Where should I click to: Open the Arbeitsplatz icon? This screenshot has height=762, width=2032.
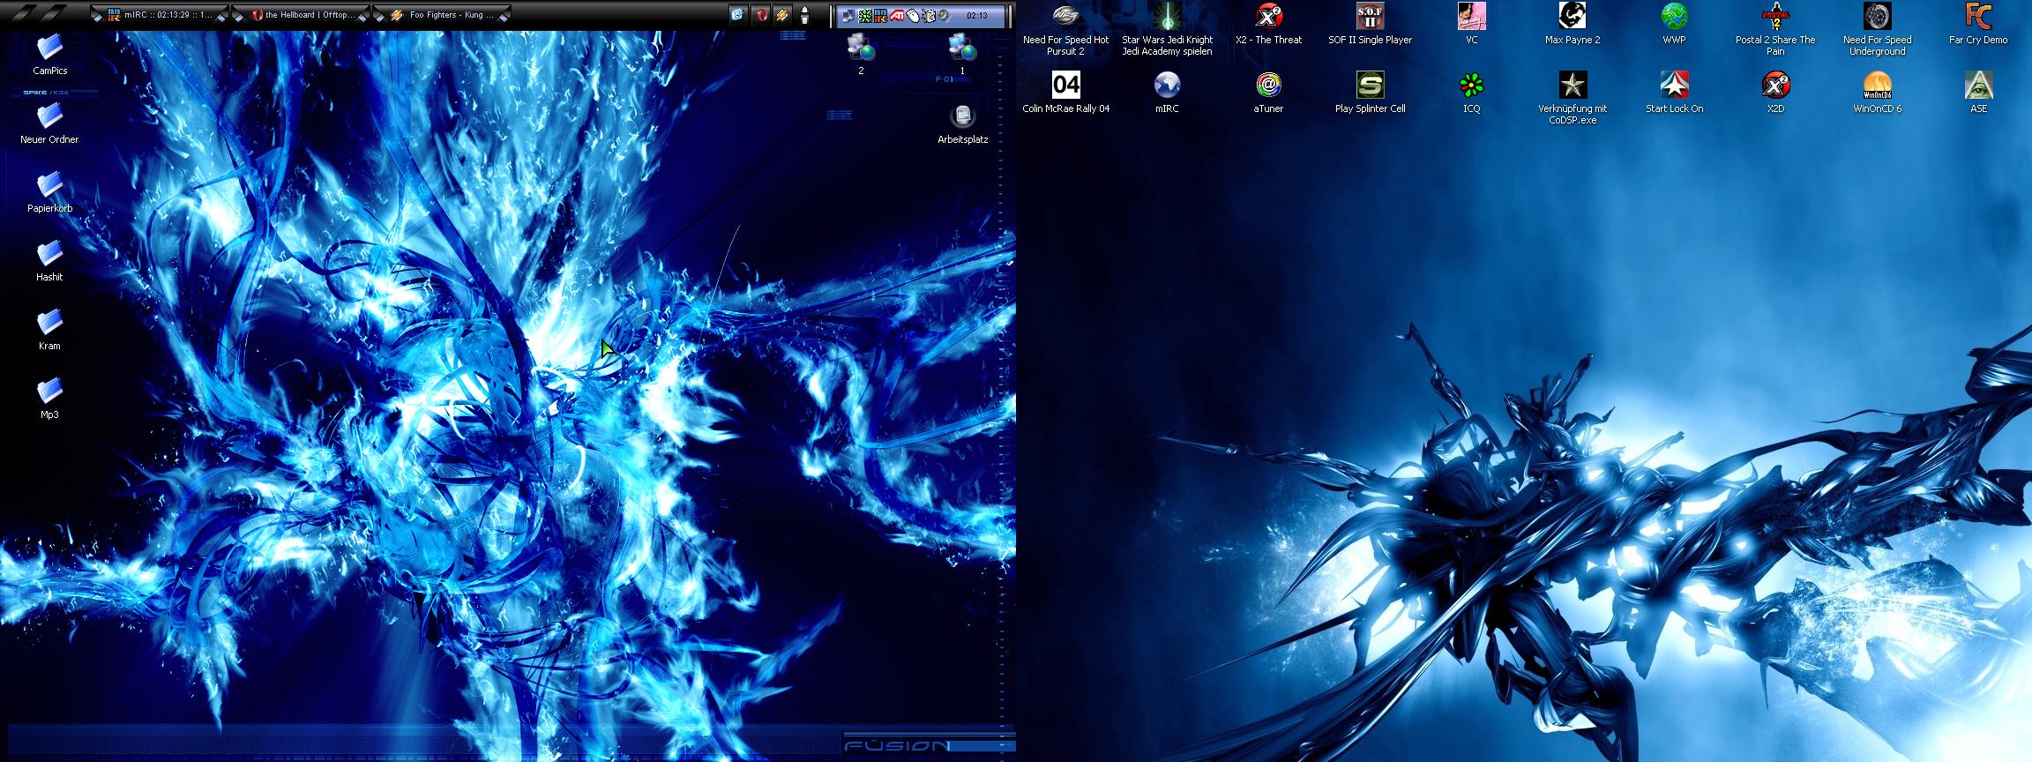(x=962, y=116)
